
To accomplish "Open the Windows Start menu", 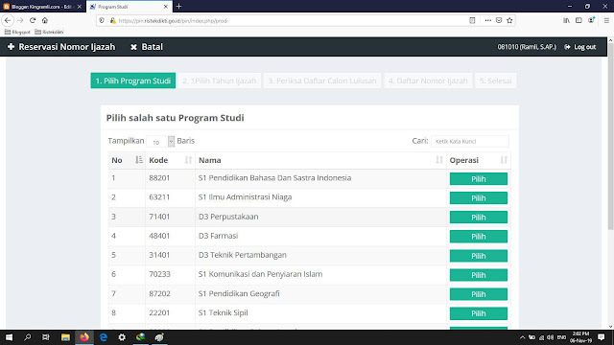I will pos(9,337).
